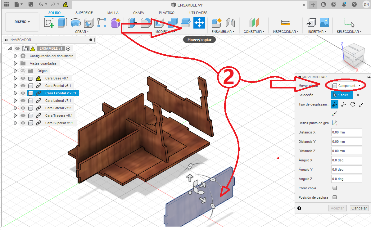Switch to the UTILIDADES tab
The width and height of the screenshot is (371, 230).
pos(198,13)
